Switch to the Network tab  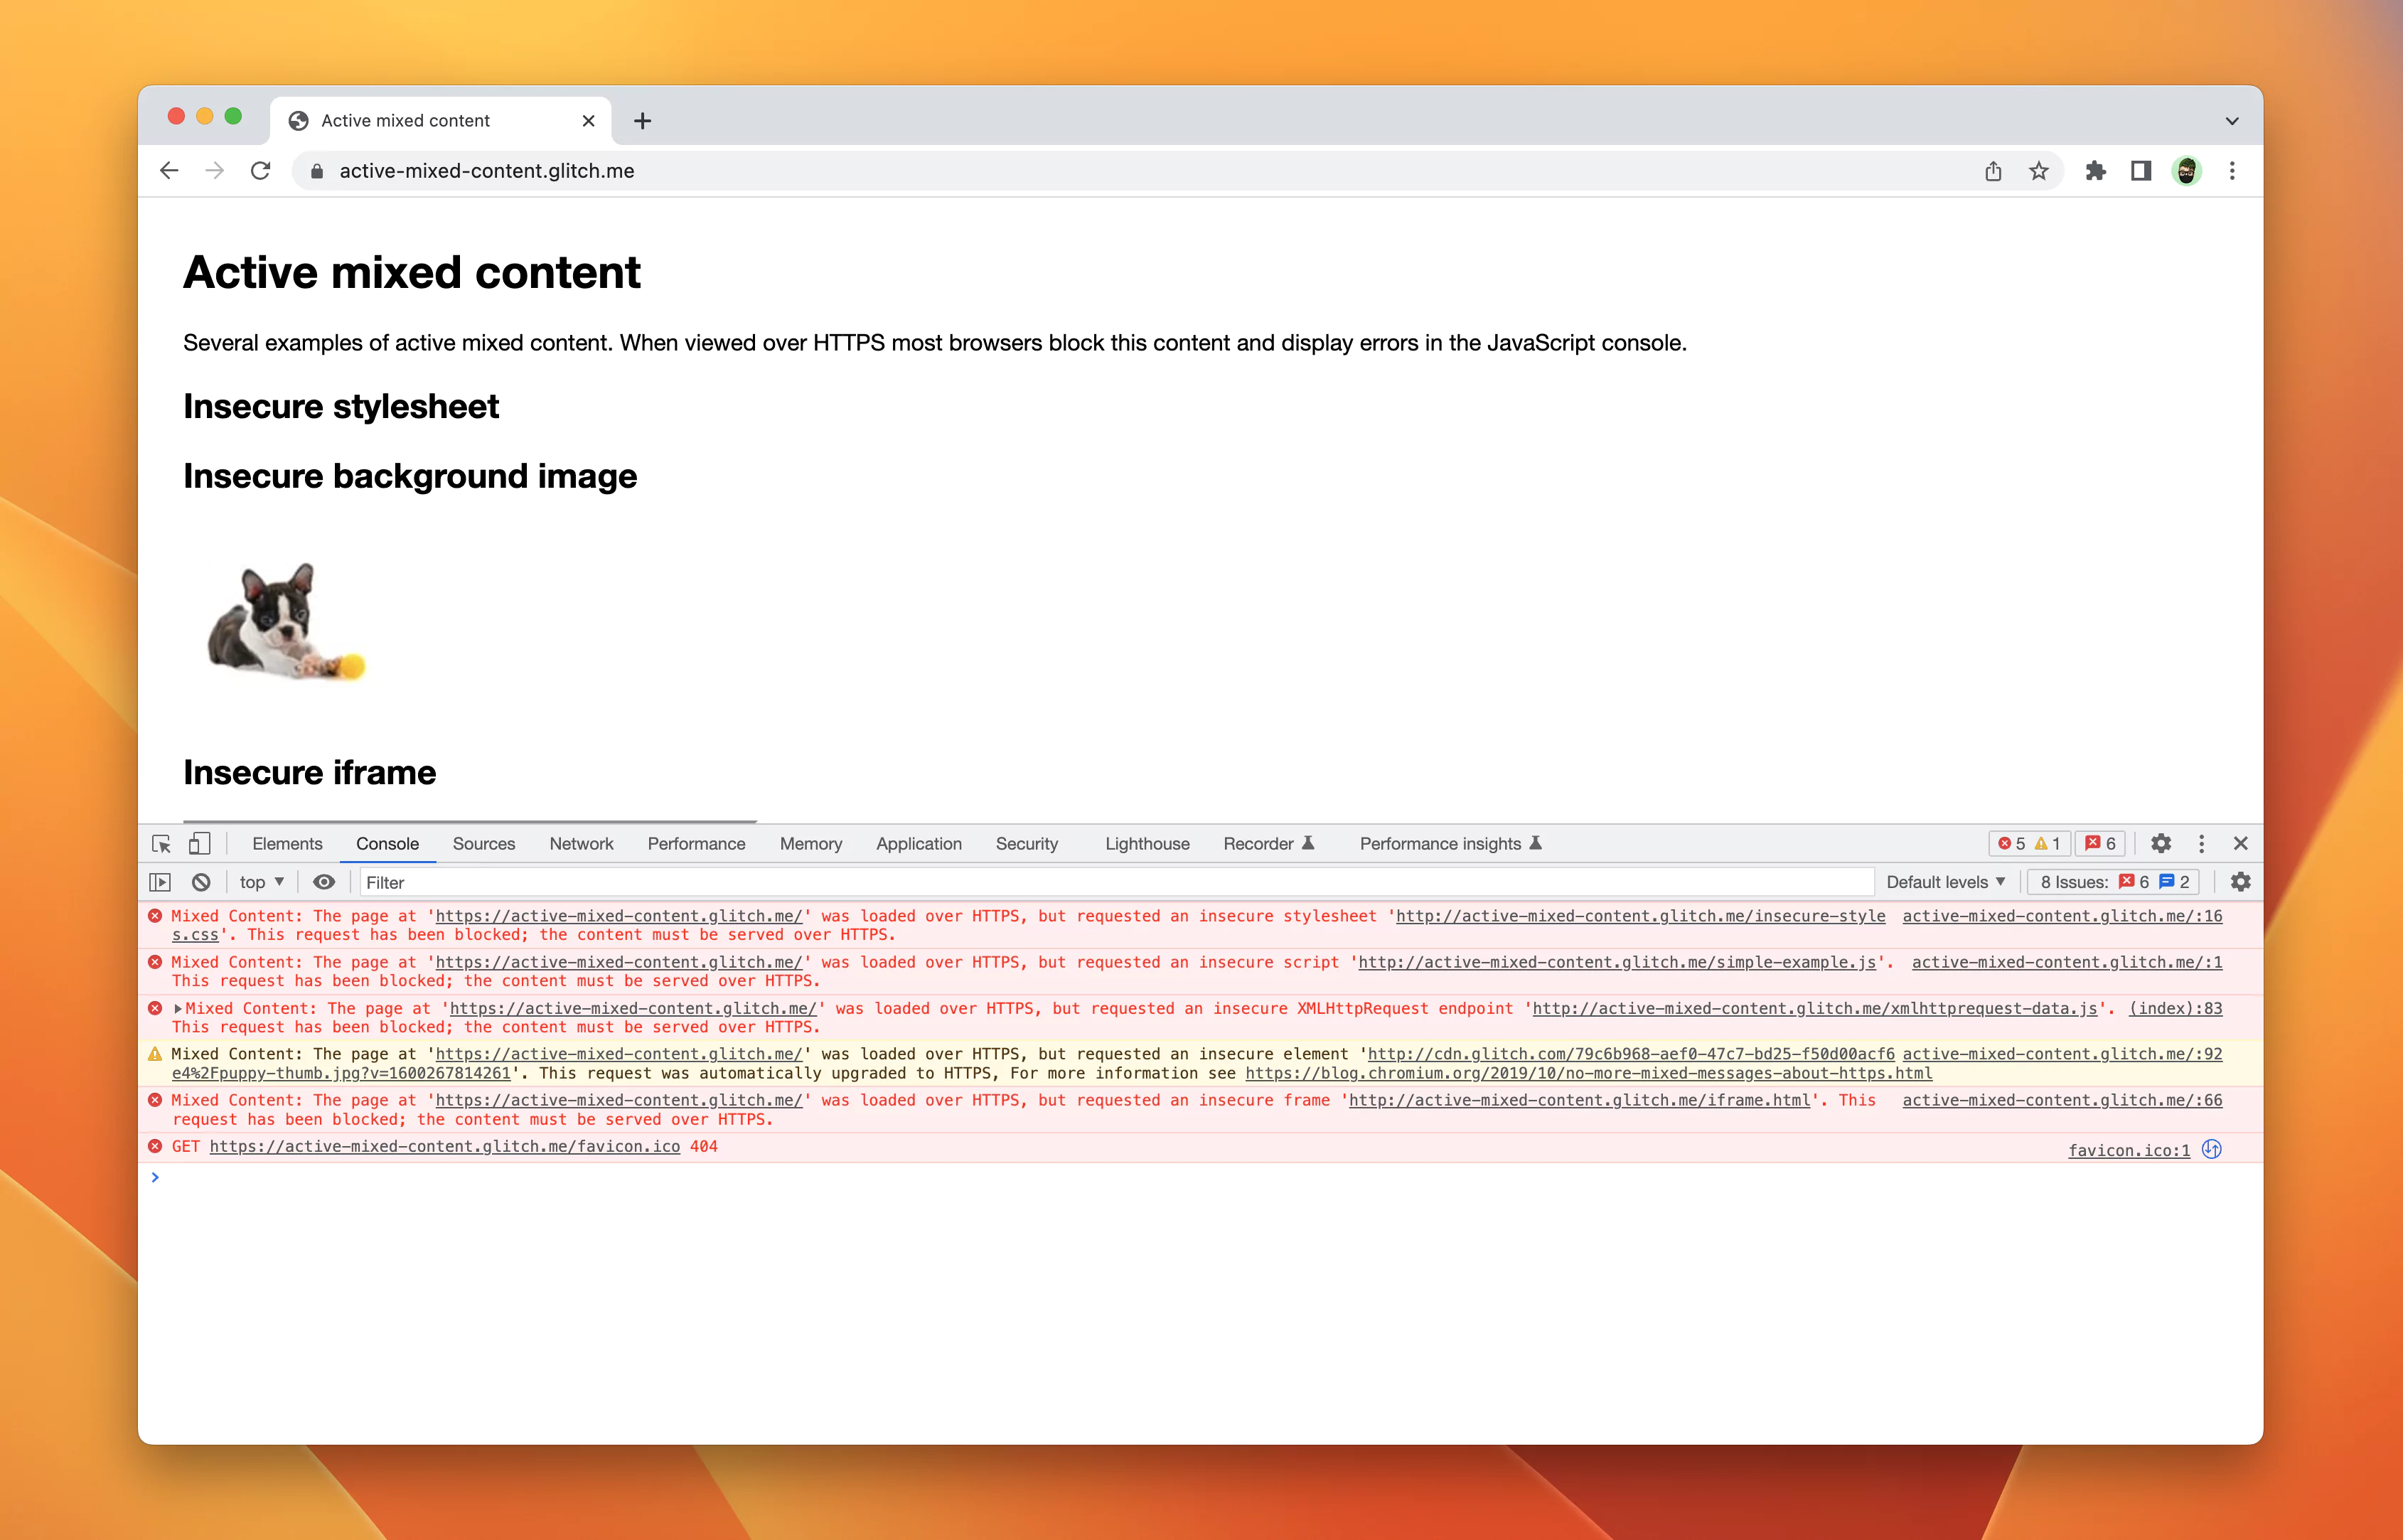tap(580, 844)
